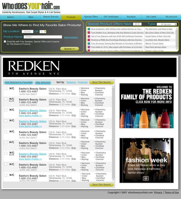The image size is (181, 199).
Task: Click the offers list scroll-up arrow
Action: tap(177, 28)
